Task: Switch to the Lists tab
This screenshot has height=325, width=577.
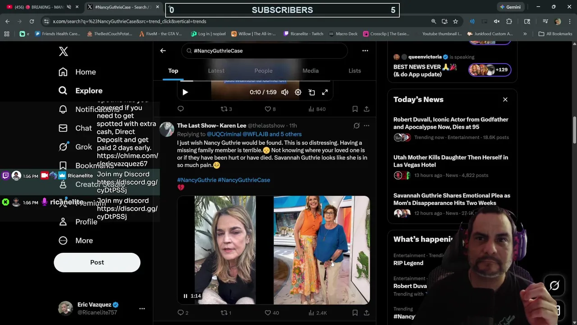Action: pyautogui.click(x=355, y=71)
